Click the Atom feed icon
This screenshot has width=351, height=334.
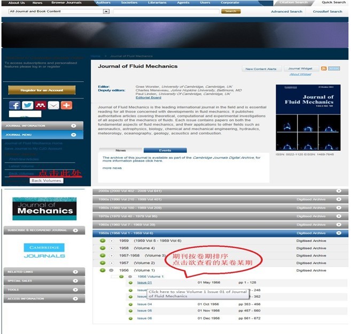(x=334, y=68)
